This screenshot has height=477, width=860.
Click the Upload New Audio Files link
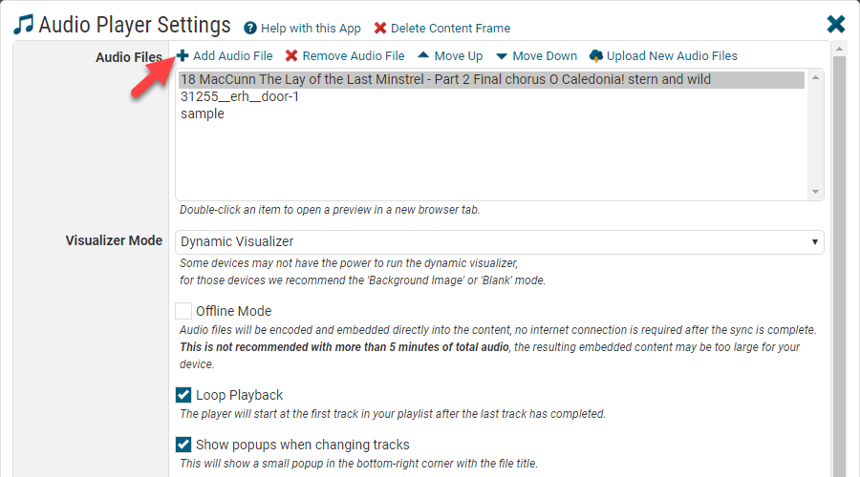coord(672,55)
